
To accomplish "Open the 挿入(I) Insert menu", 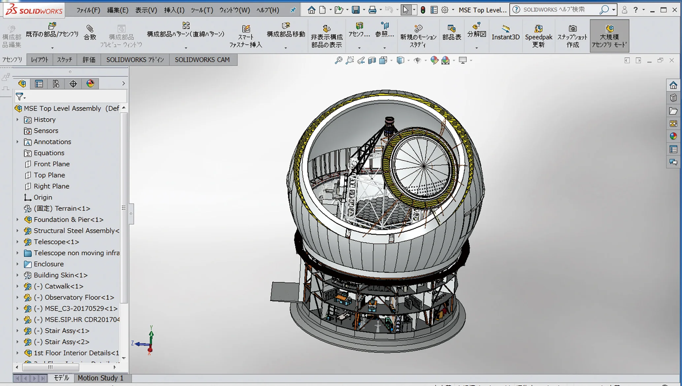I will (x=174, y=10).
